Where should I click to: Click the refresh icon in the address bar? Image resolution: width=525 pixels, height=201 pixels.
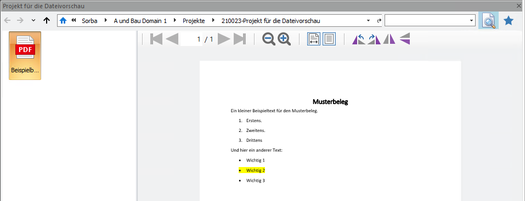379,20
